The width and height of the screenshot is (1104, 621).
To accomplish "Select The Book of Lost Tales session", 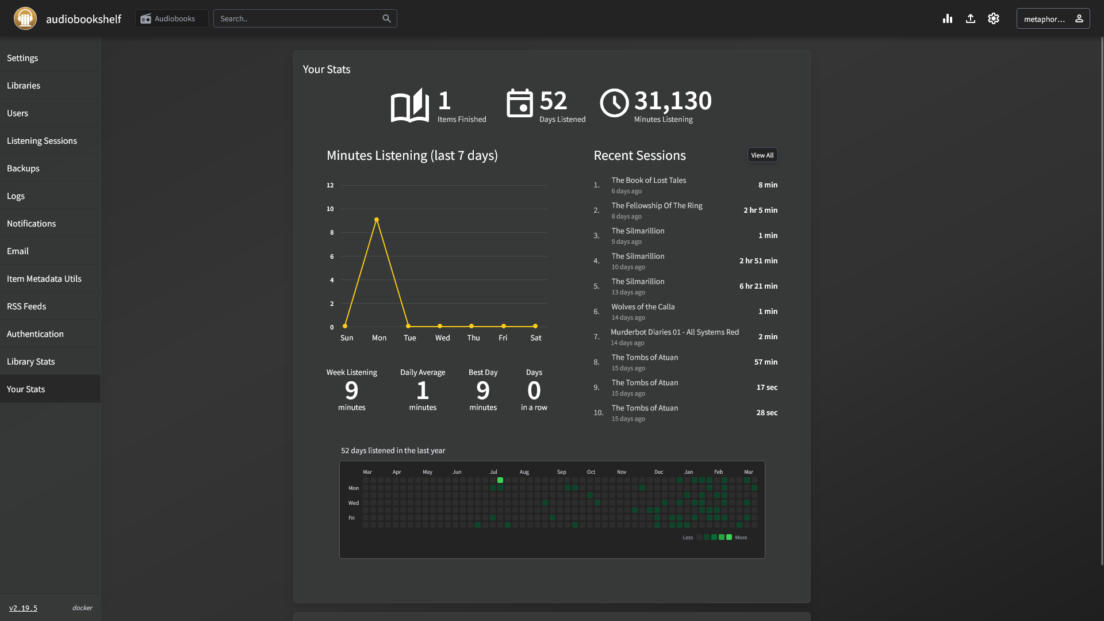I will tap(685, 185).
